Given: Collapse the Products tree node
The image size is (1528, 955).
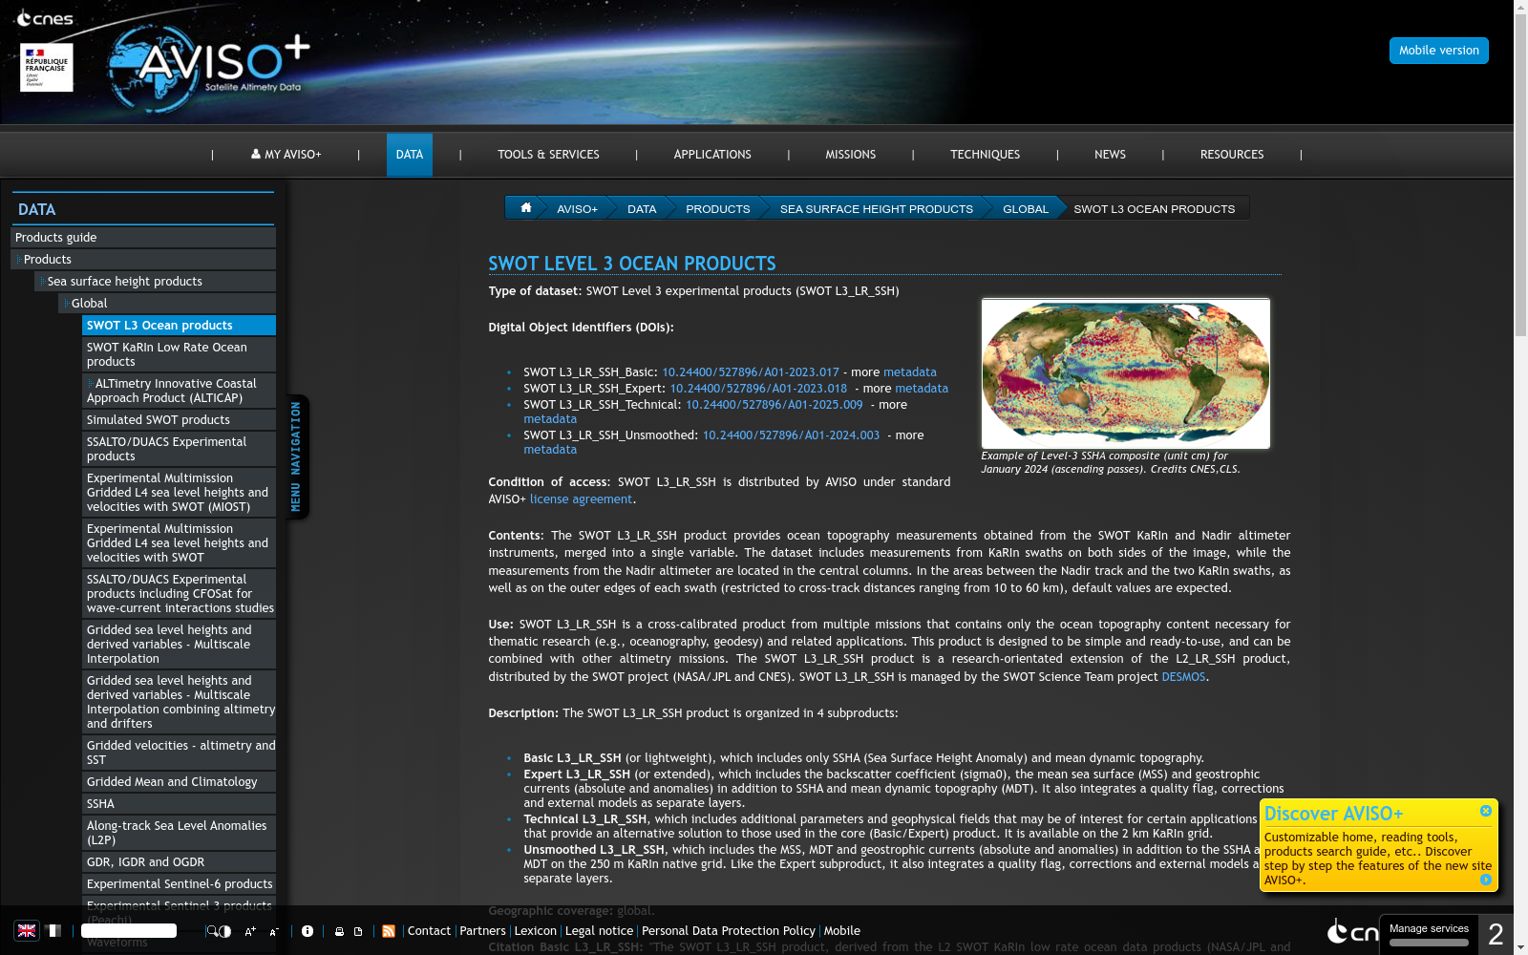Looking at the screenshot, I should pyautogui.click(x=18, y=260).
